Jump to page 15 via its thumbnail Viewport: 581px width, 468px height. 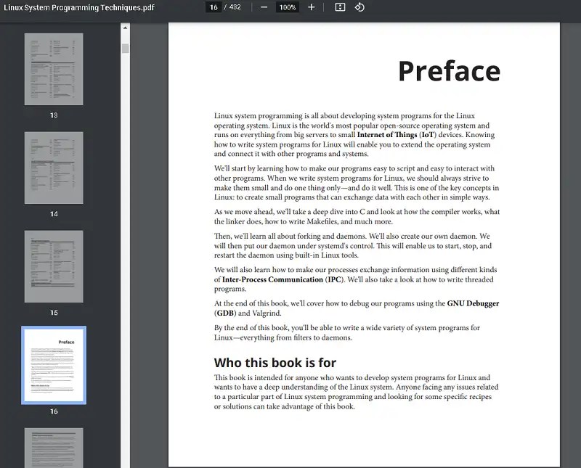point(52,267)
